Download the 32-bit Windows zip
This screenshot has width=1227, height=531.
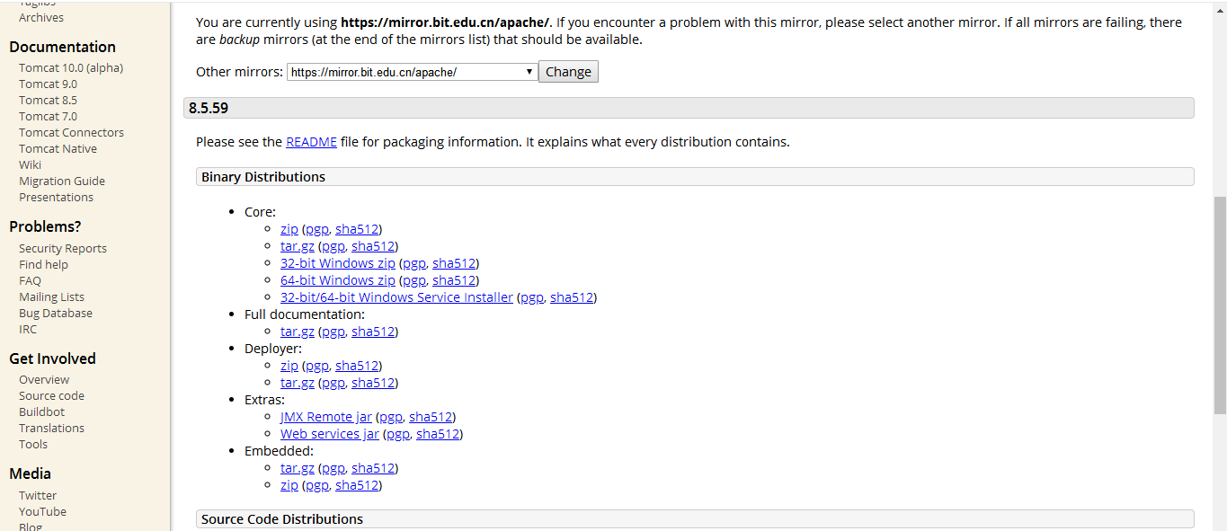[337, 263]
